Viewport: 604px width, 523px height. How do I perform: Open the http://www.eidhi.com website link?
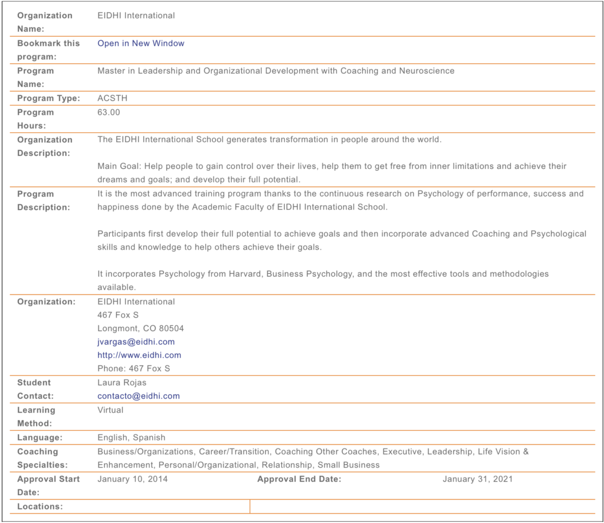(x=139, y=355)
